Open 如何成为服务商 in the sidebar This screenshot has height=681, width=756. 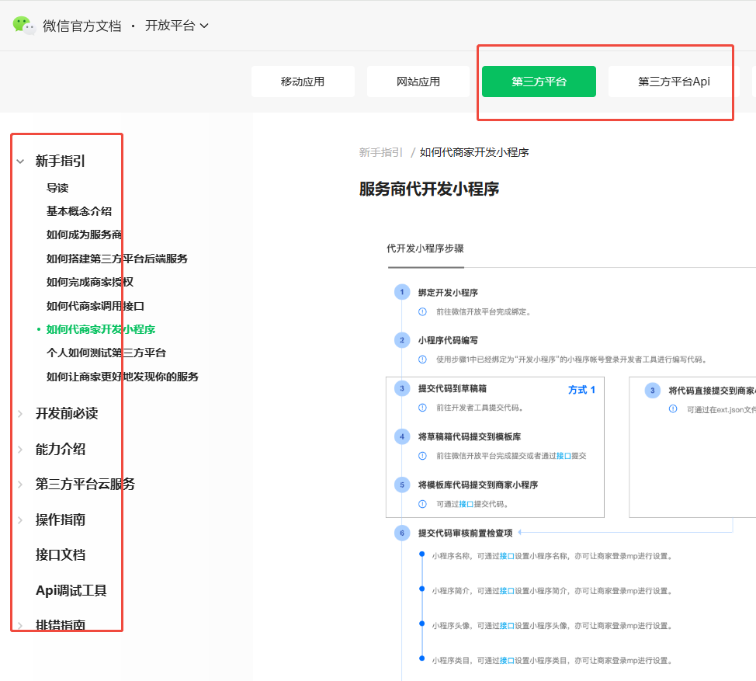pos(85,235)
